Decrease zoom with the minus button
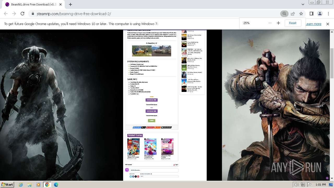The width and height of the screenshot is (334, 188). point(270,23)
